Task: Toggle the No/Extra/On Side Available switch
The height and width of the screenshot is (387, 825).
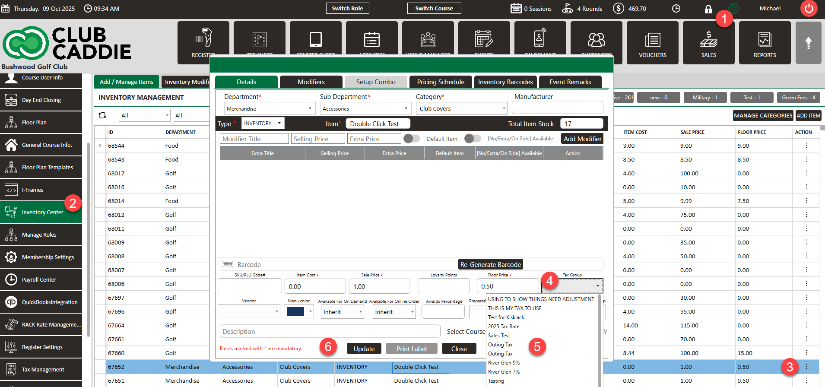Action: click(x=473, y=139)
